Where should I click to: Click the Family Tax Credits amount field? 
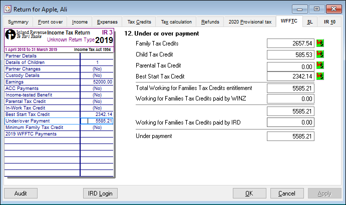point(291,43)
